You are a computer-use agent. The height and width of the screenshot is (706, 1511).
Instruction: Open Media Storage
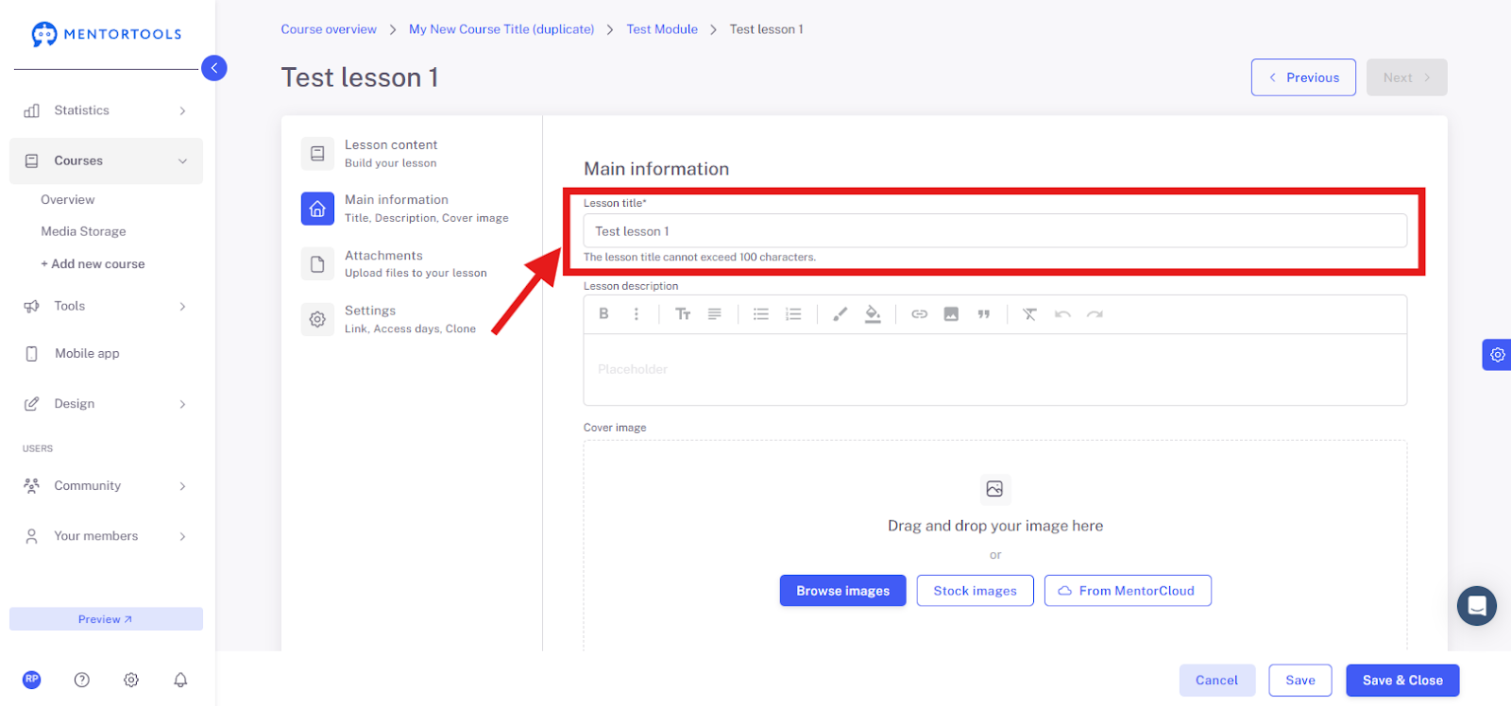click(83, 231)
